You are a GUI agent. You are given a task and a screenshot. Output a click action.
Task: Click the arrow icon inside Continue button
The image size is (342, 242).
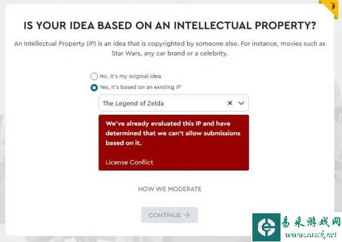187,215
